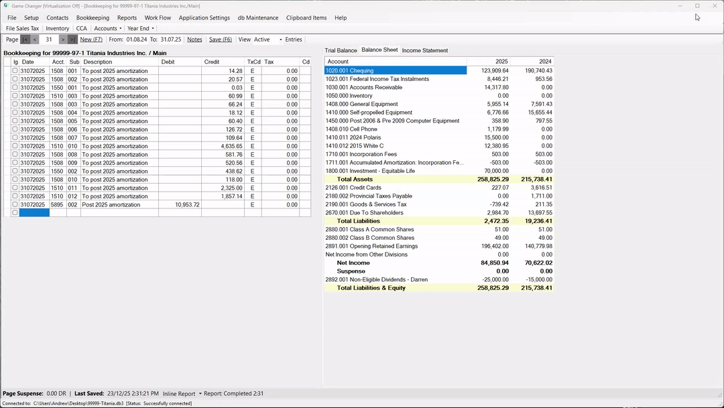Open the Notes link in the toolbar

194,40
